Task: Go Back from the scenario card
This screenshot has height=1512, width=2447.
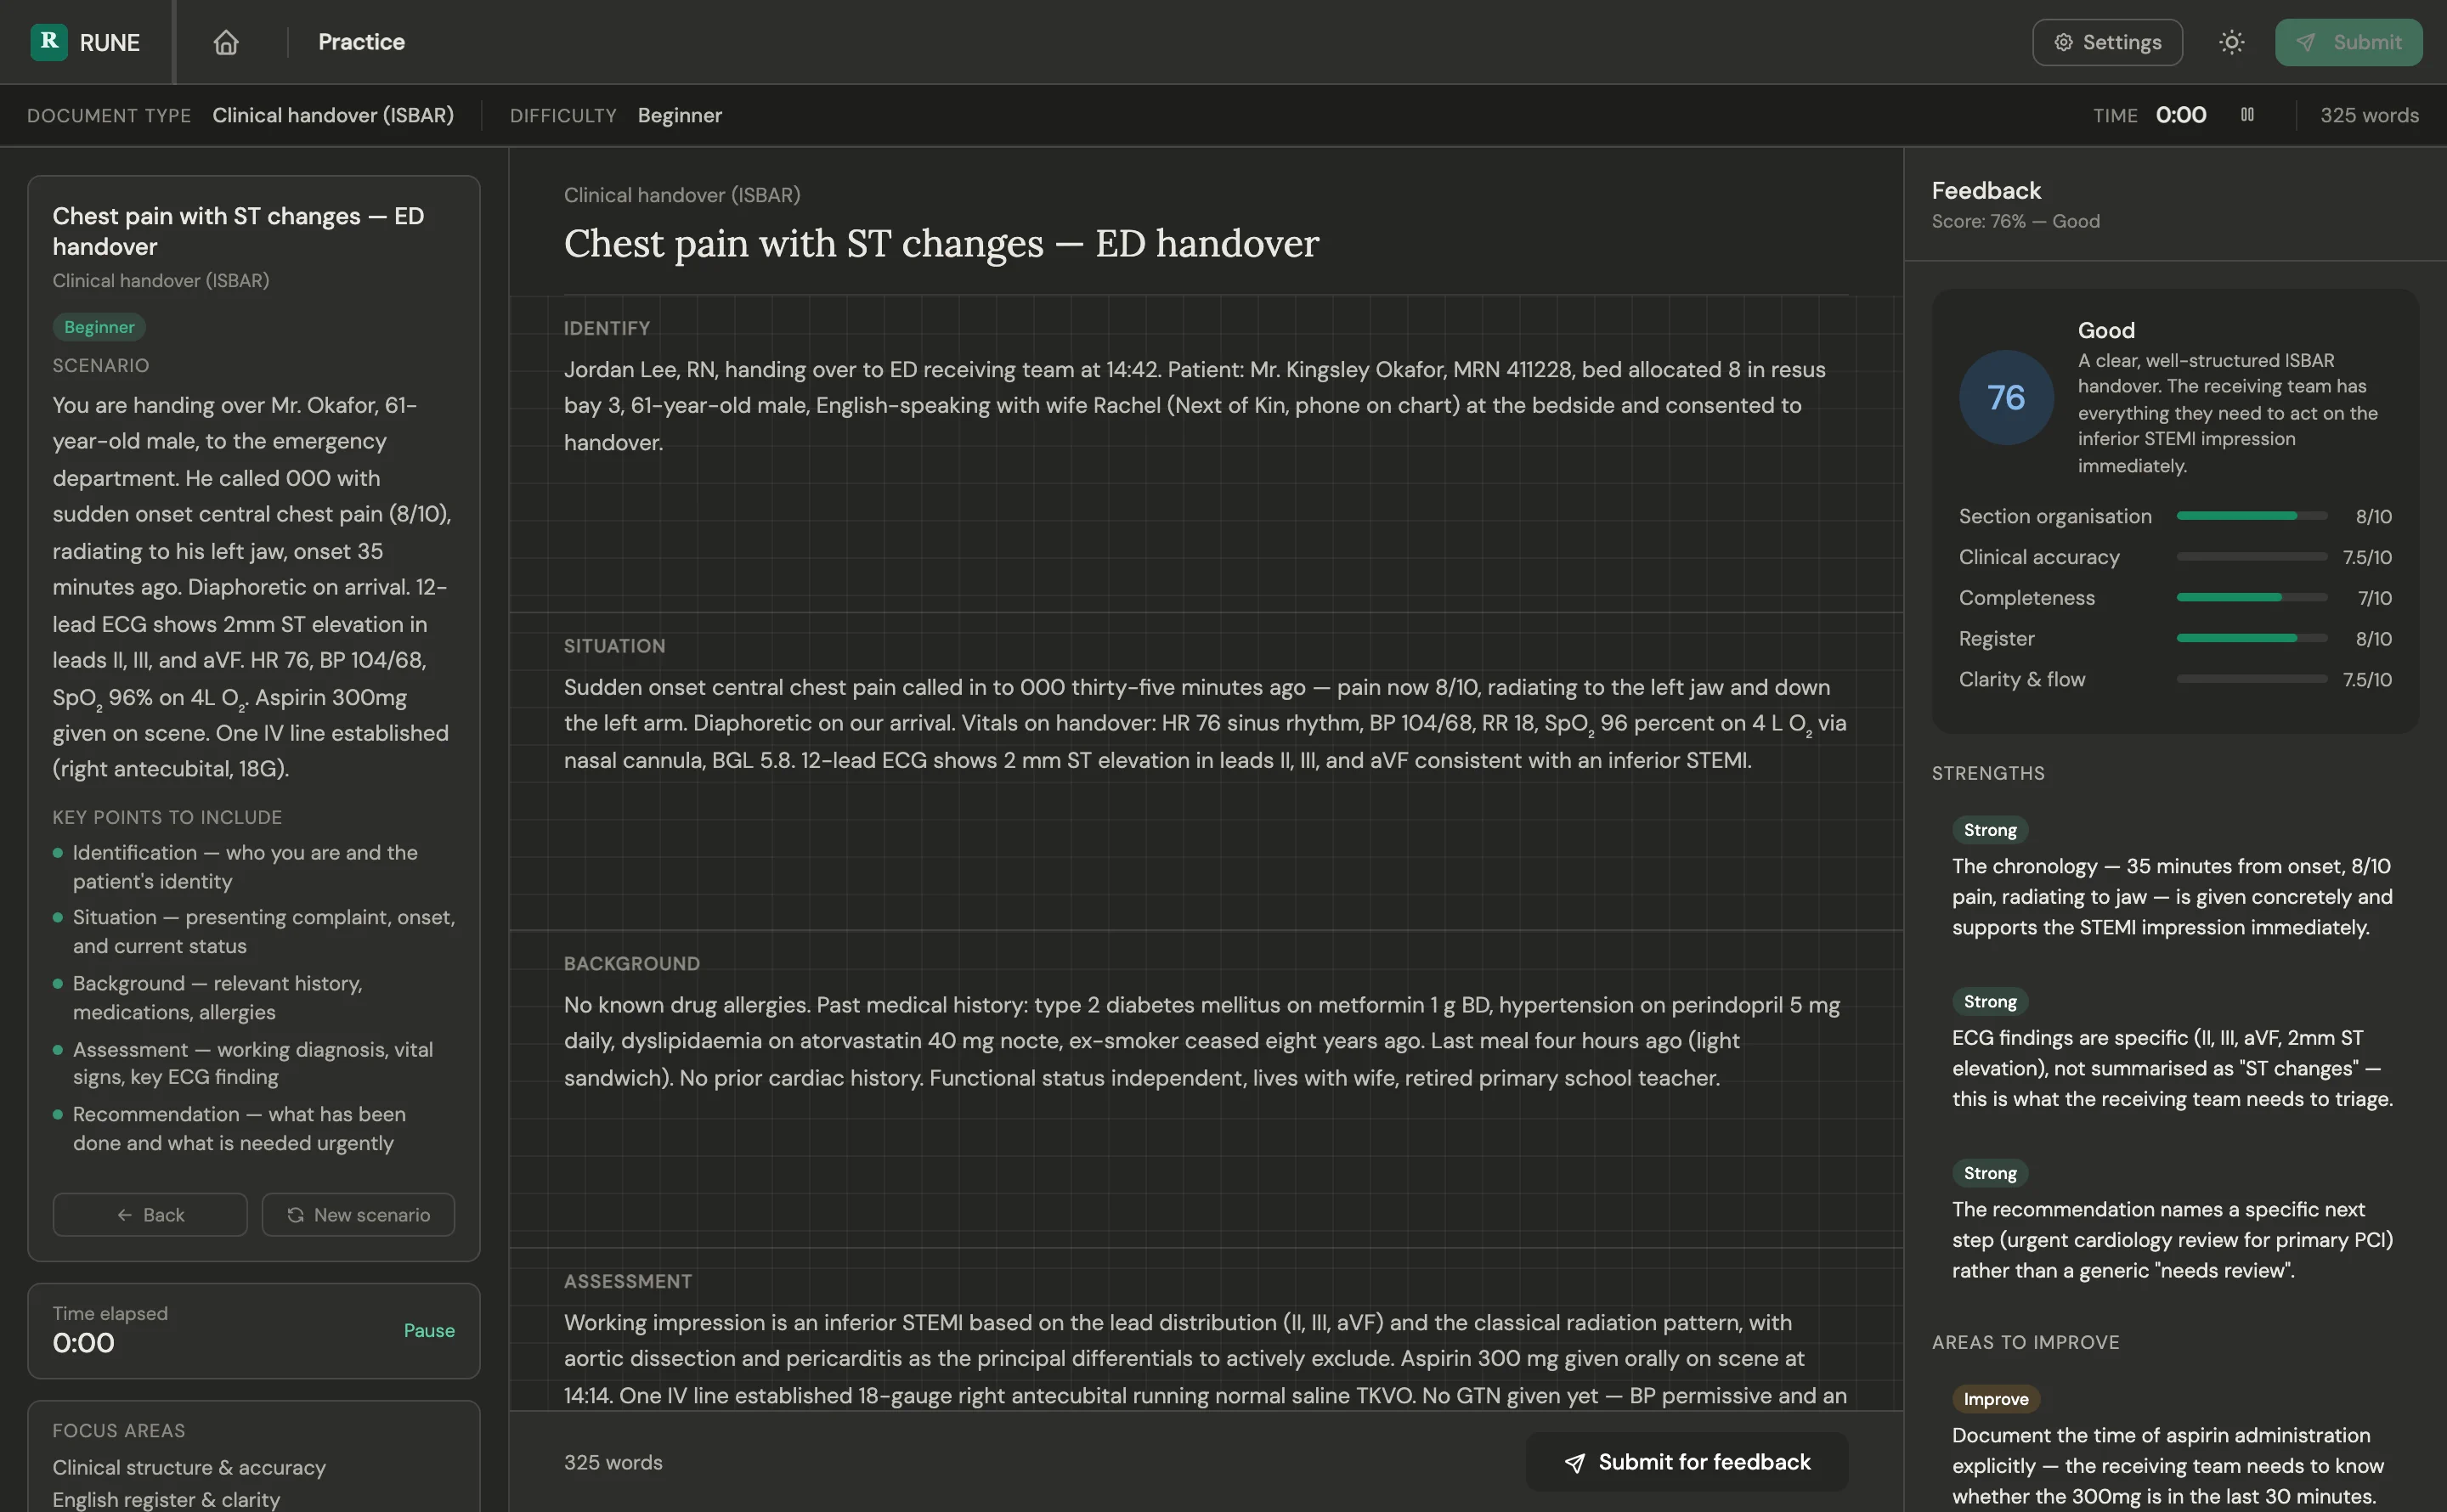Action: point(150,1214)
